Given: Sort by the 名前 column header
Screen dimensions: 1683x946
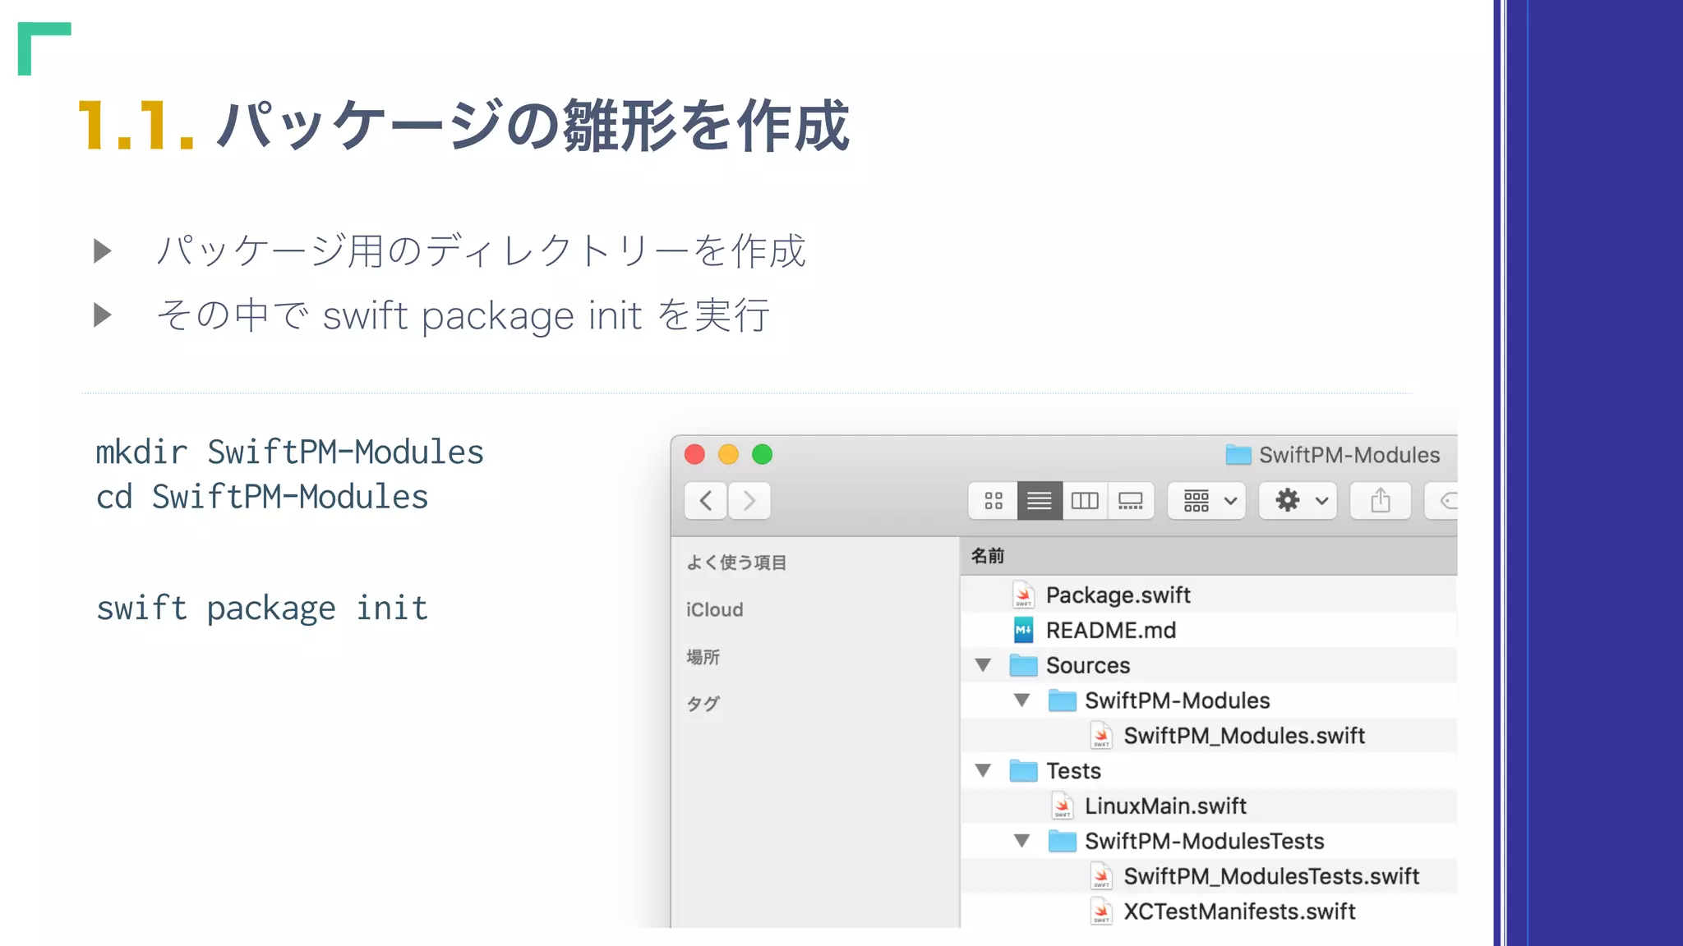Looking at the screenshot, I should [1209, 556].
